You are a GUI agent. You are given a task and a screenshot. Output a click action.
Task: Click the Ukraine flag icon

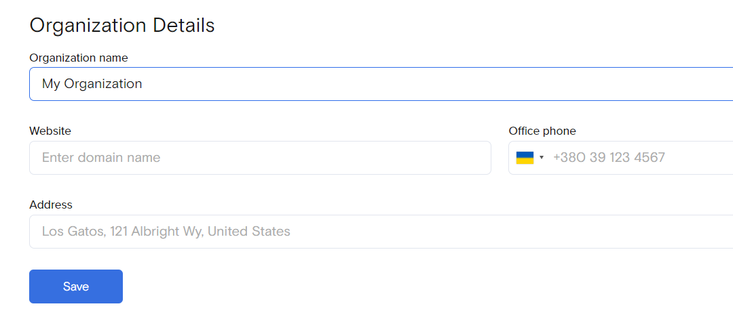[x=525, y=158]
